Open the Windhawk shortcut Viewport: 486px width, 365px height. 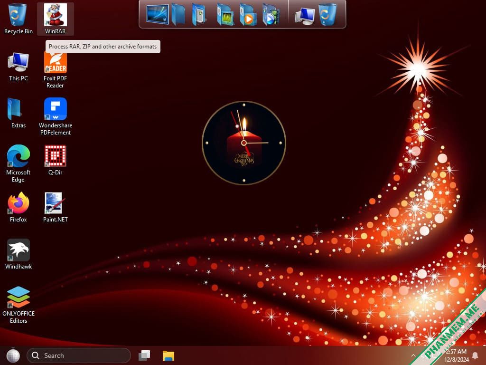point(19,254)
